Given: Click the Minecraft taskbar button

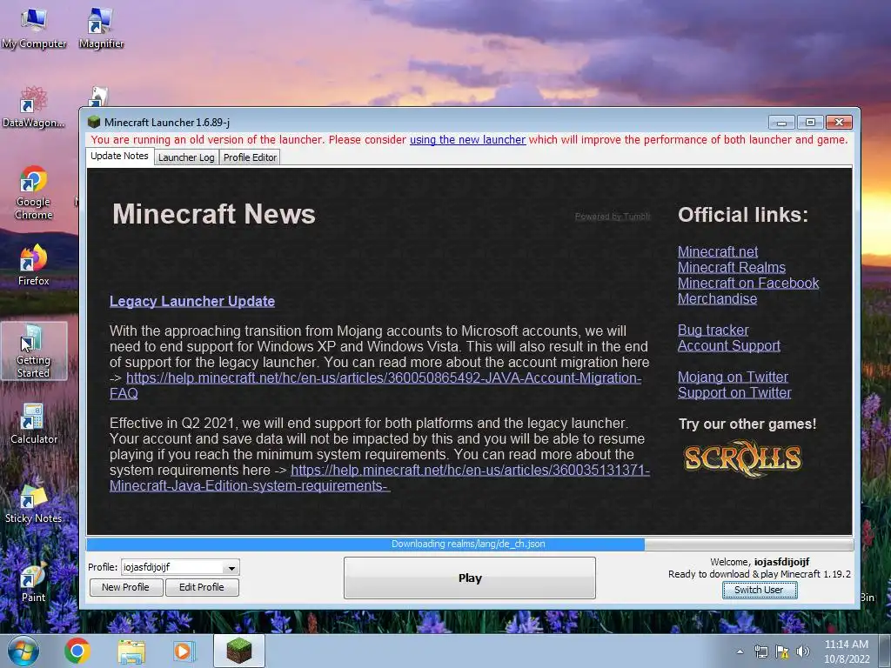Looking at the screenshot, I should click(x=239, y=651).
